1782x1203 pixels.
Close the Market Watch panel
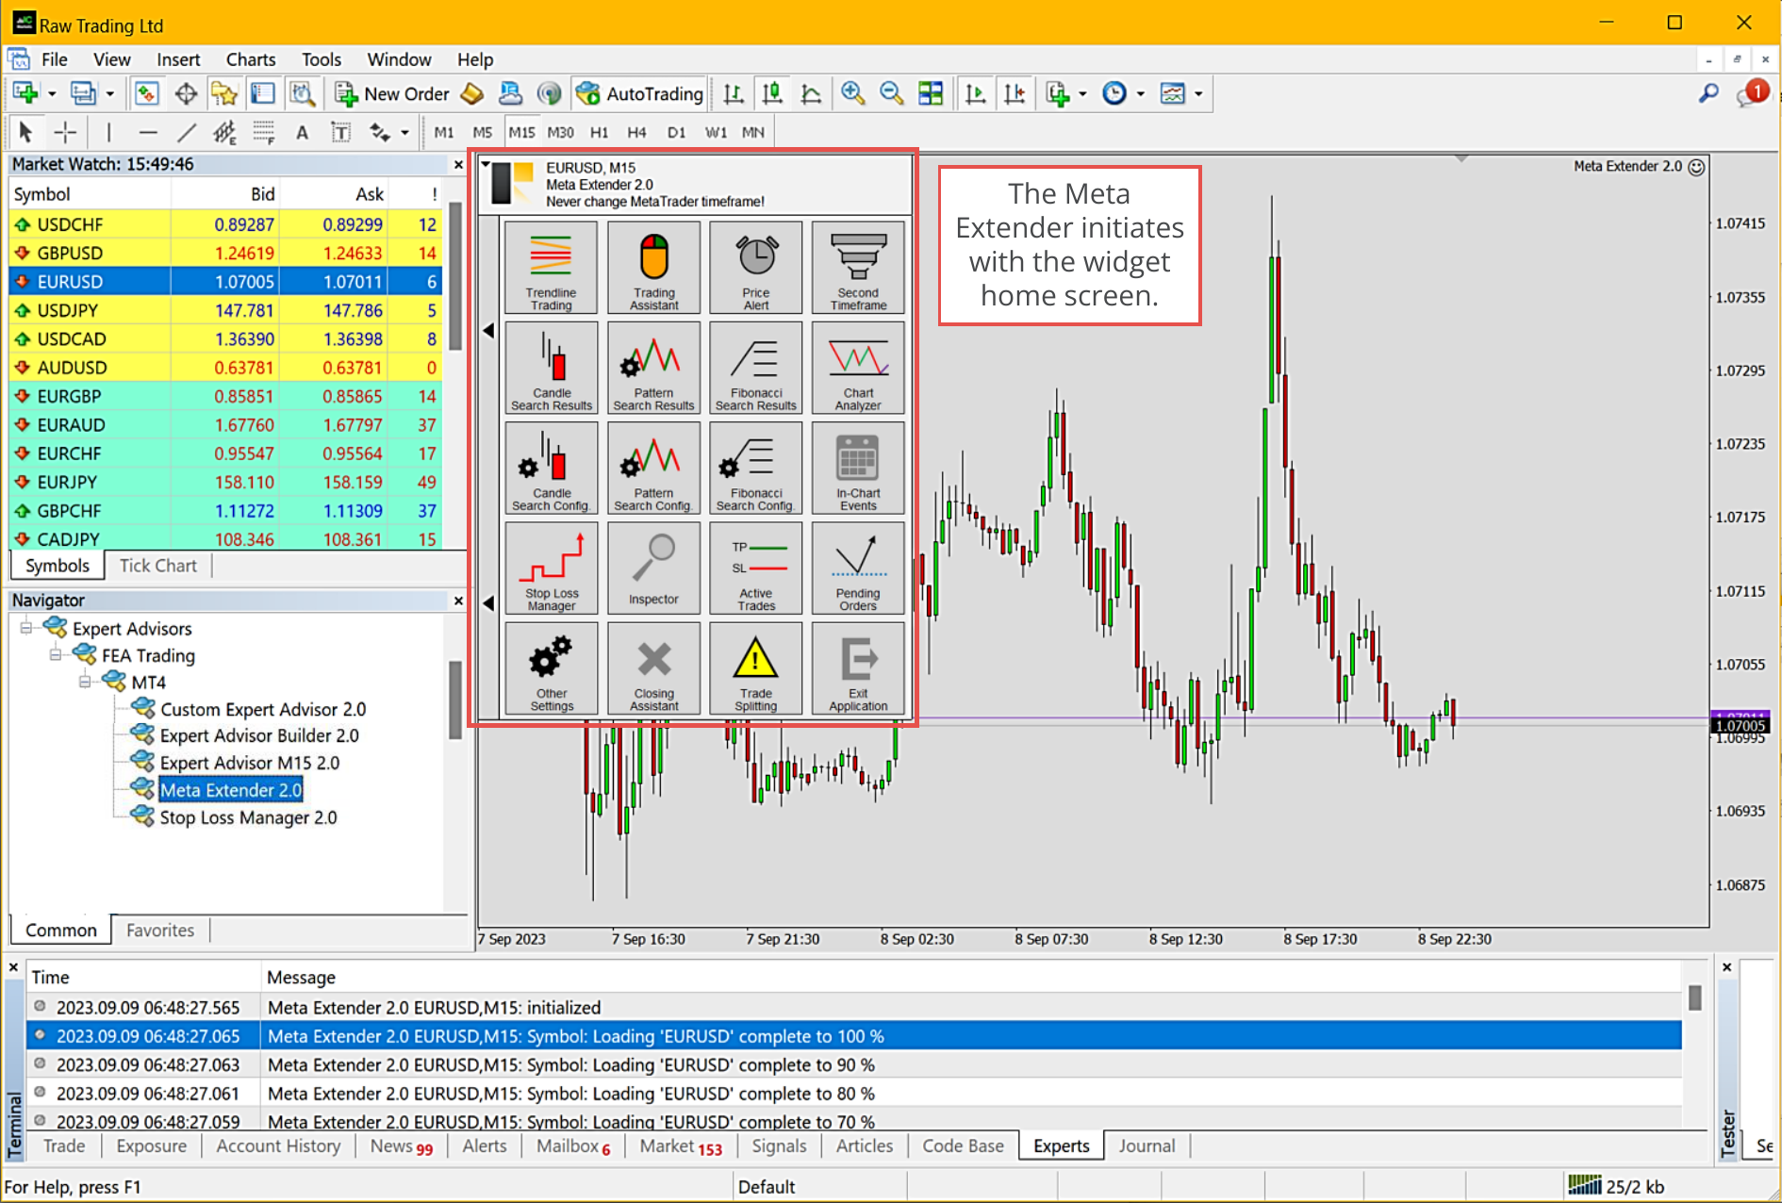coord(458,164)
